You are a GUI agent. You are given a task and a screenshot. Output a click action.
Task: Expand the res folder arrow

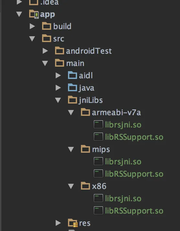coord(58,223)
